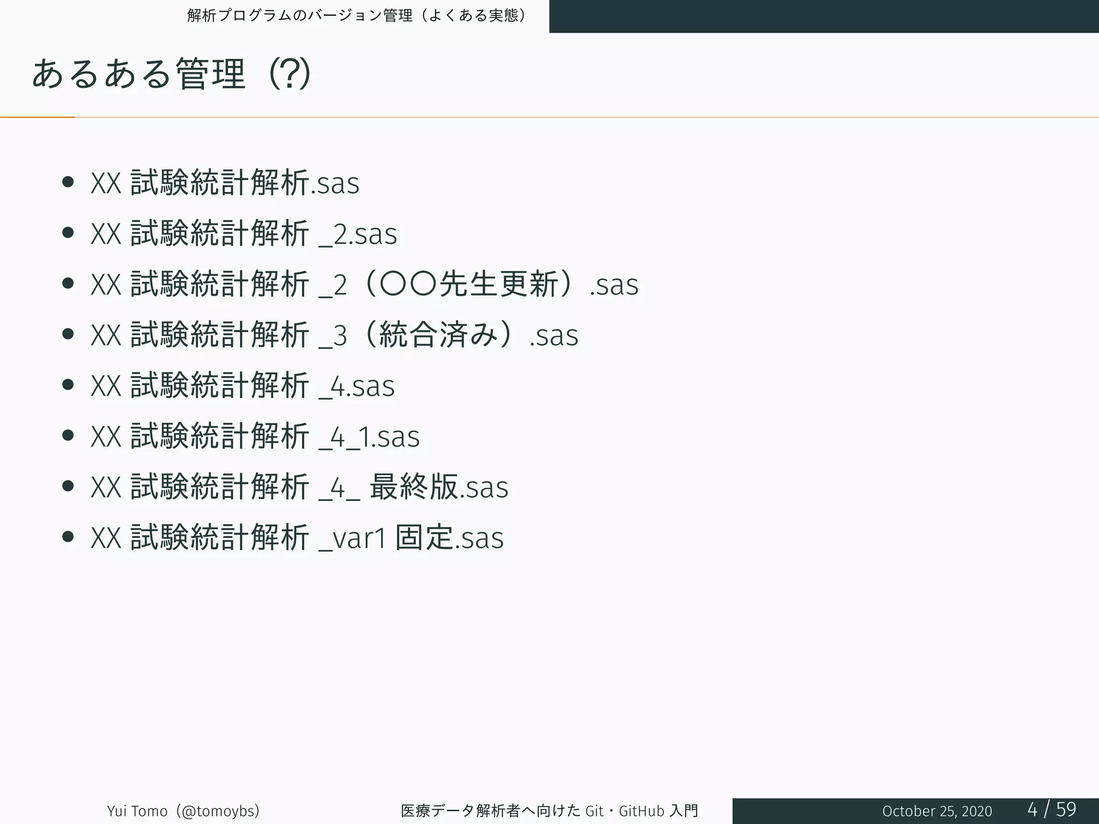Select the line XX 試験統計解析.sas

click(225, 182)
